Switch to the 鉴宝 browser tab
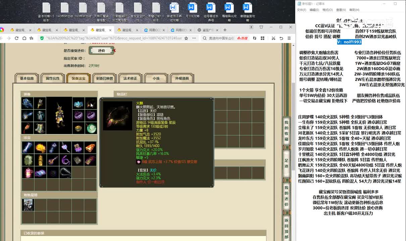The width and height of the screenshot is (406, 241). (x=207, y=30)
